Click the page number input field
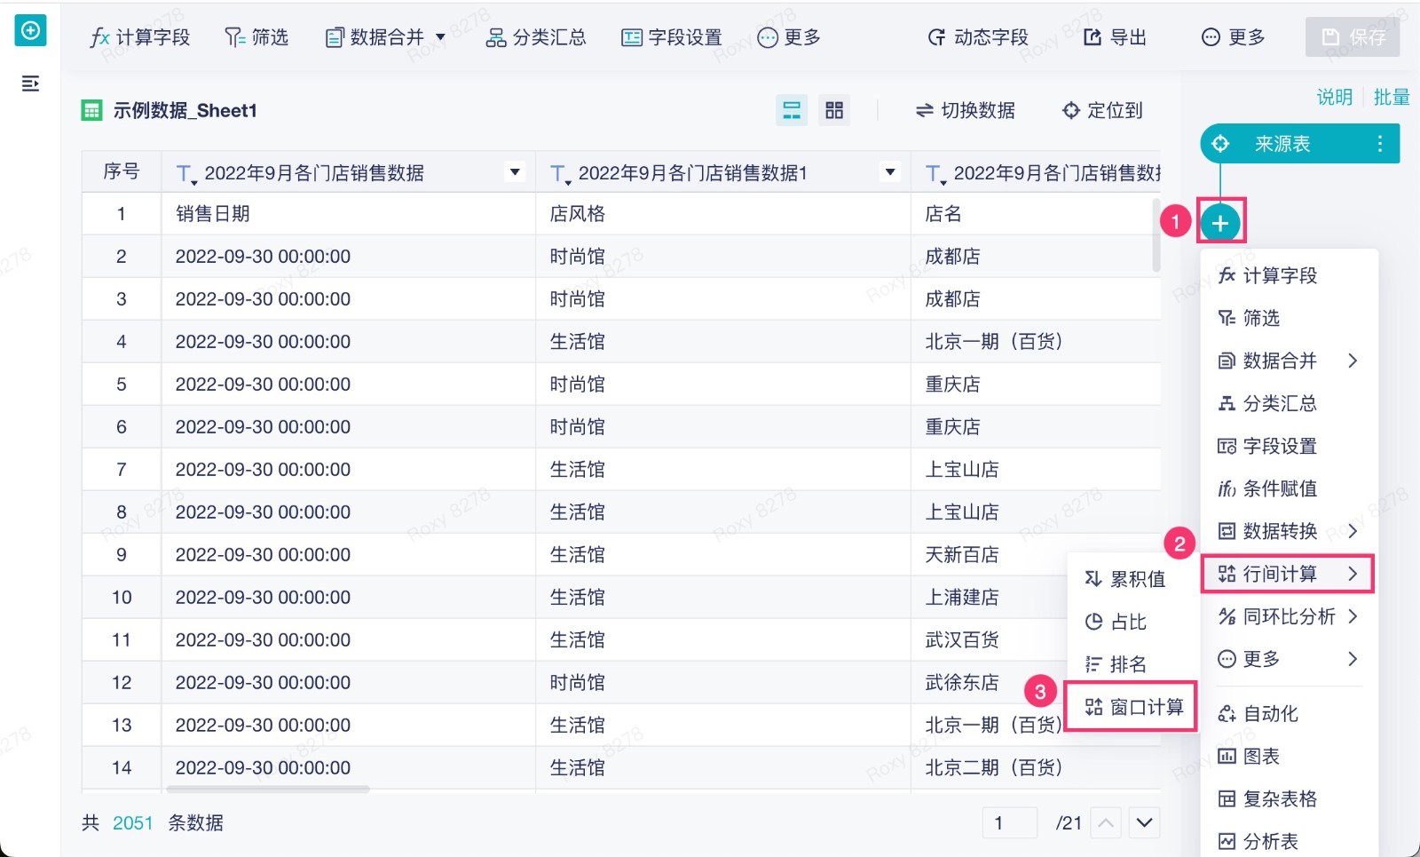The width and height of the screenshot is (1420, 857). pos(1009,823)
